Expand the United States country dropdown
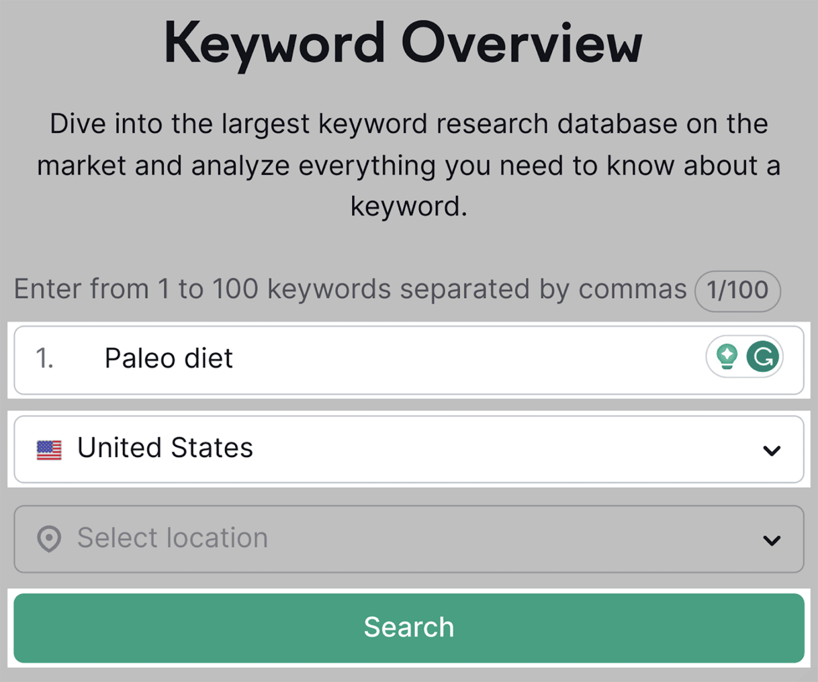818x682 pixels. click(771, 450)
